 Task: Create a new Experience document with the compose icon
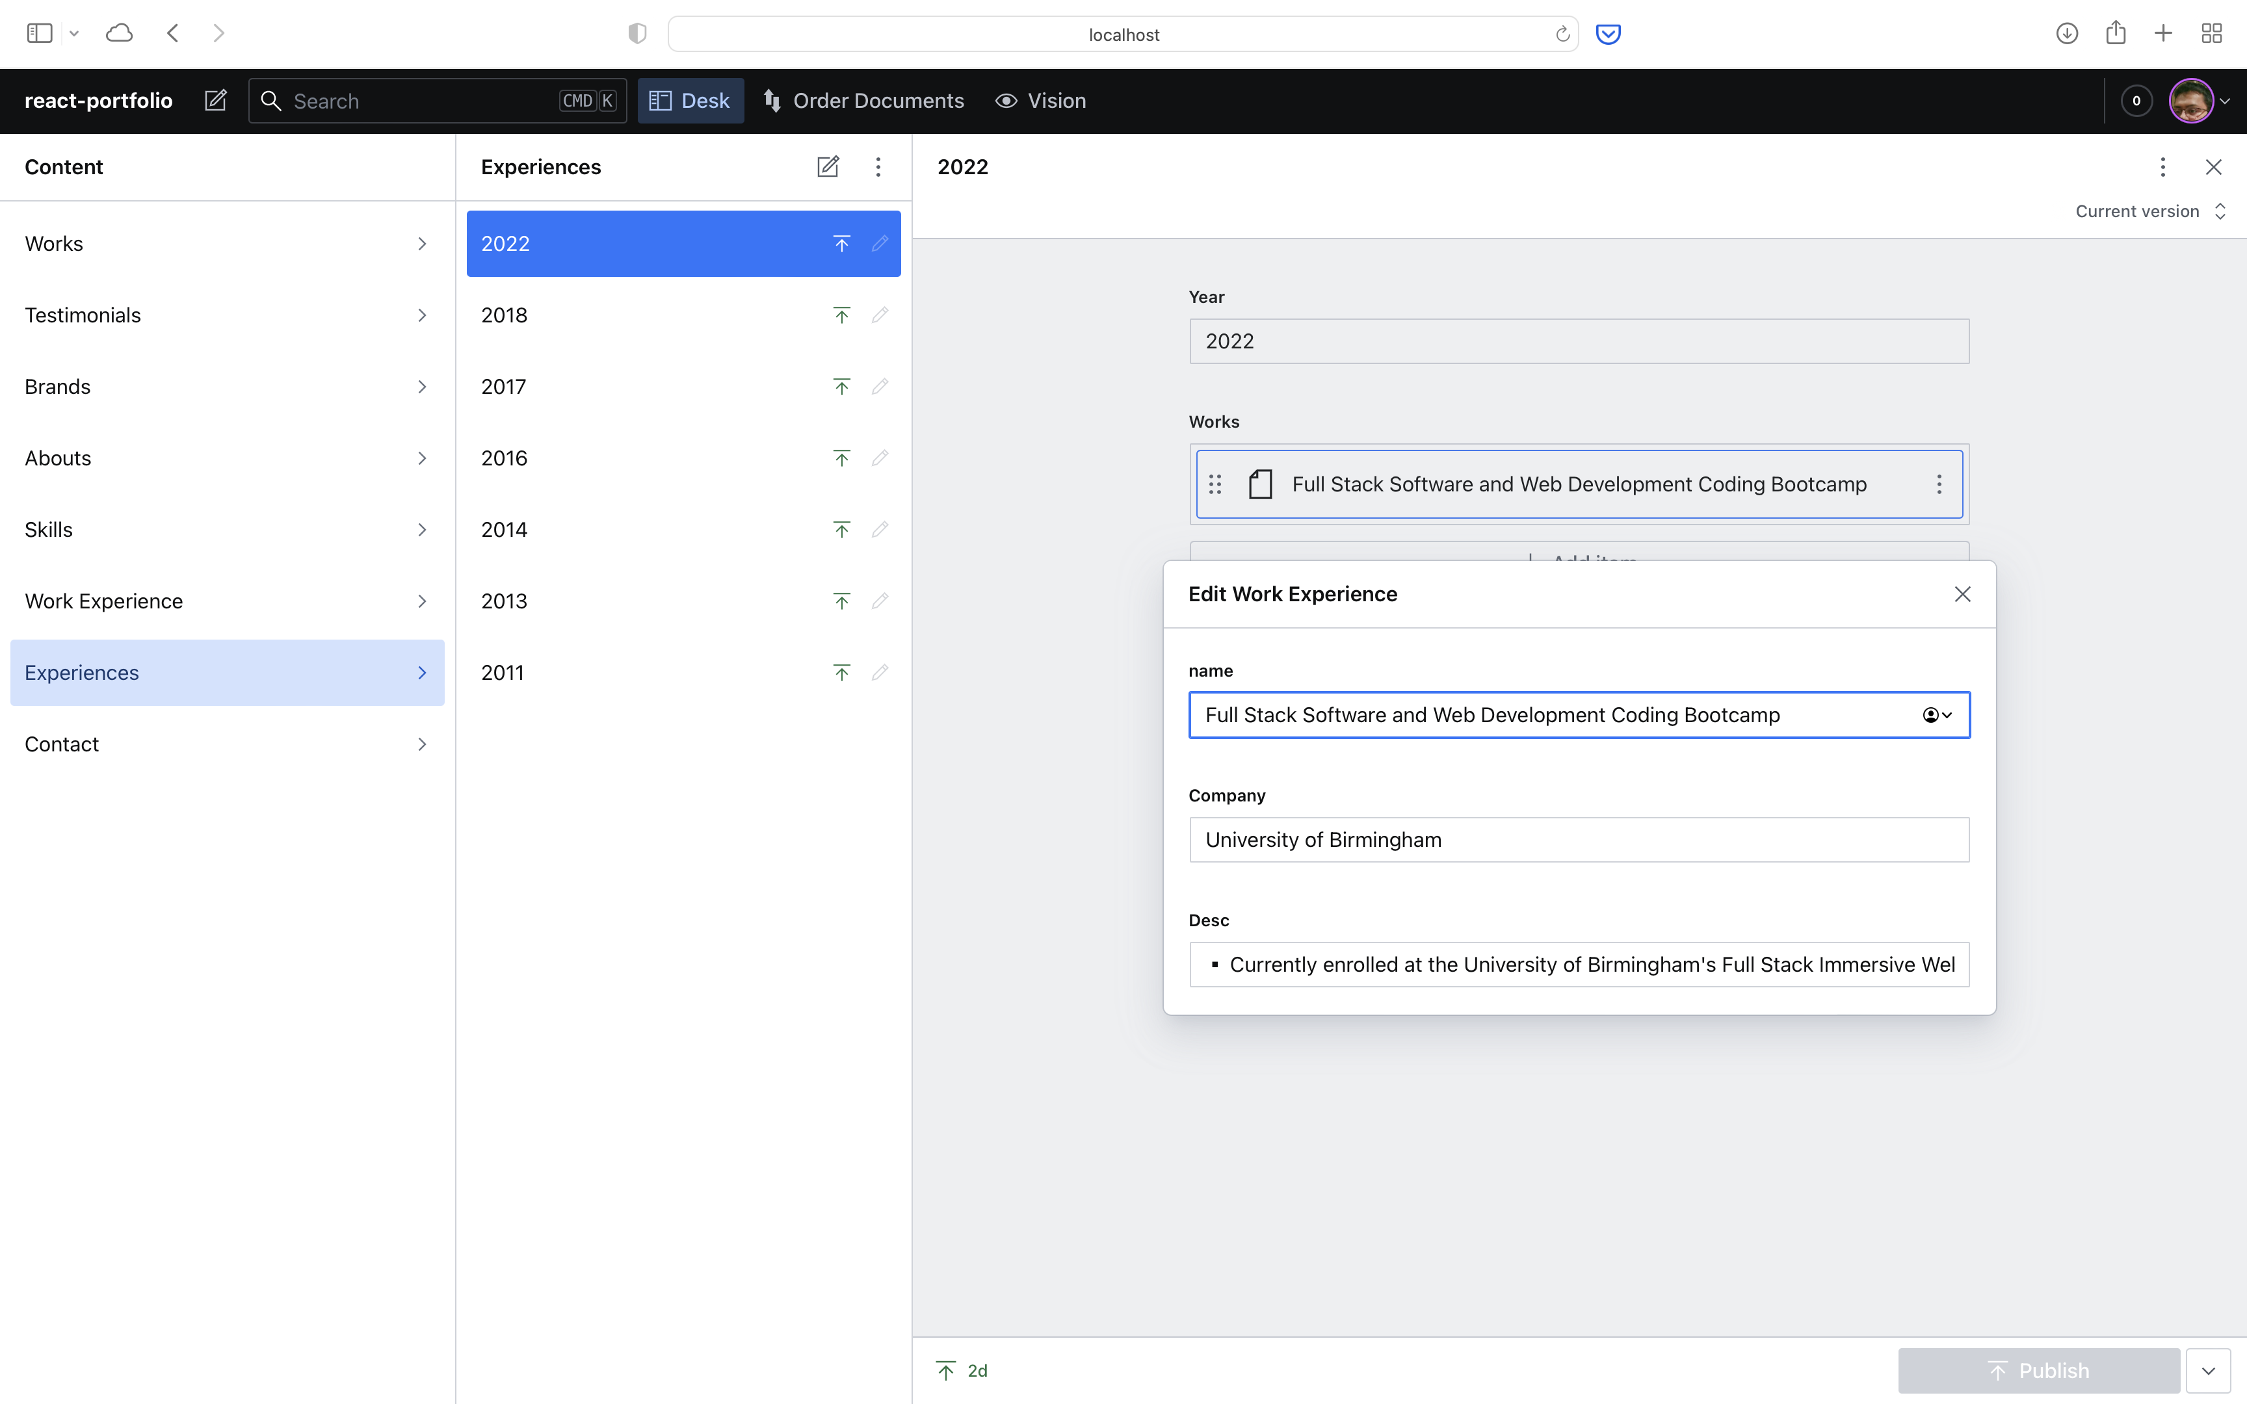coord(827,166)
